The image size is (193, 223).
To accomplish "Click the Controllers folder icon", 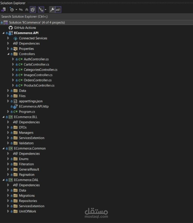I will [15, 54].
